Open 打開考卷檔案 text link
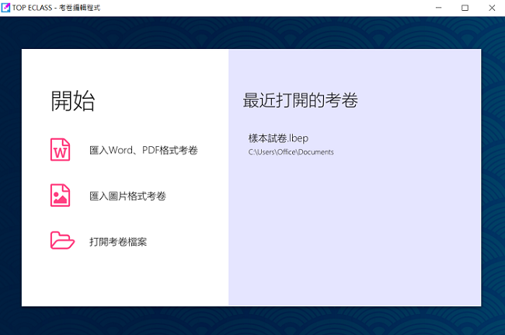The height and width of the screenshot is (335, 505). [118, 242]
